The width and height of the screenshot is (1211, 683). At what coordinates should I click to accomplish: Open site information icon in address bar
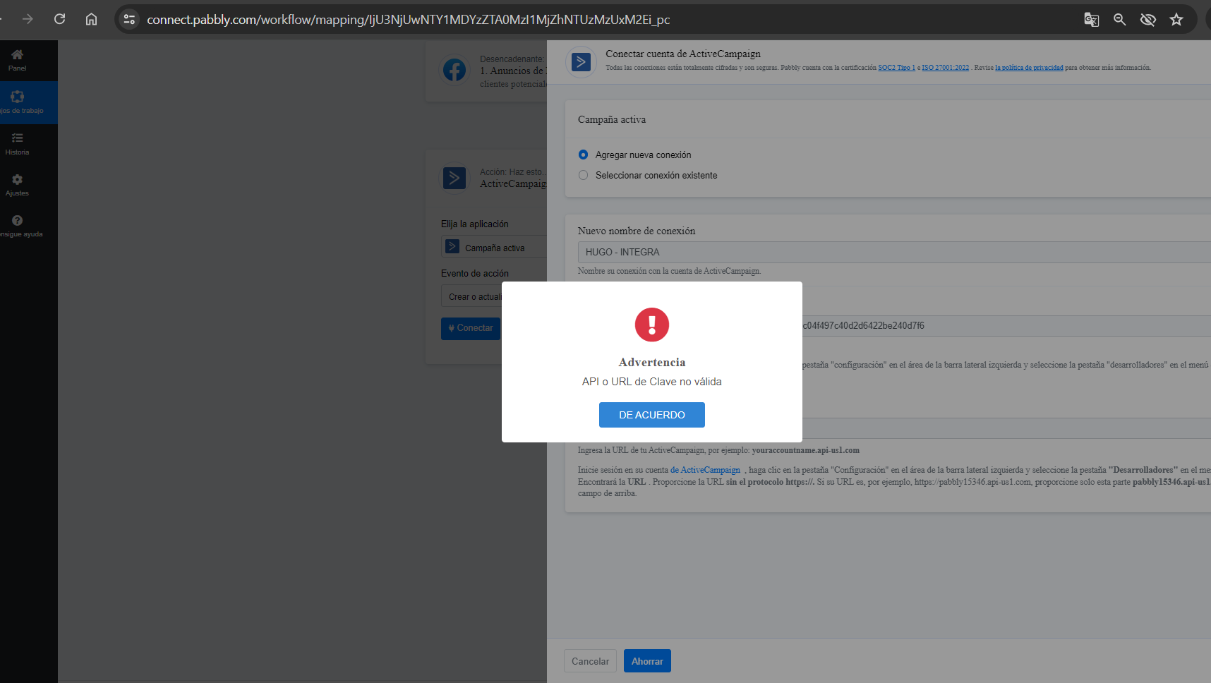[129, 19]
